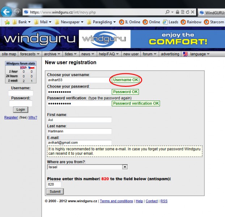This screenshot has width=225, height=217.
Task: Click the compatibility view icon in address bar
Action: pyautogui.click(x=183, y=12)
